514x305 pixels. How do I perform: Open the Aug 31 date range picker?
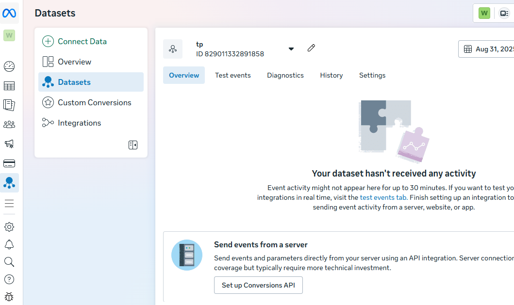pyautogui.click(x=488, y=49)
